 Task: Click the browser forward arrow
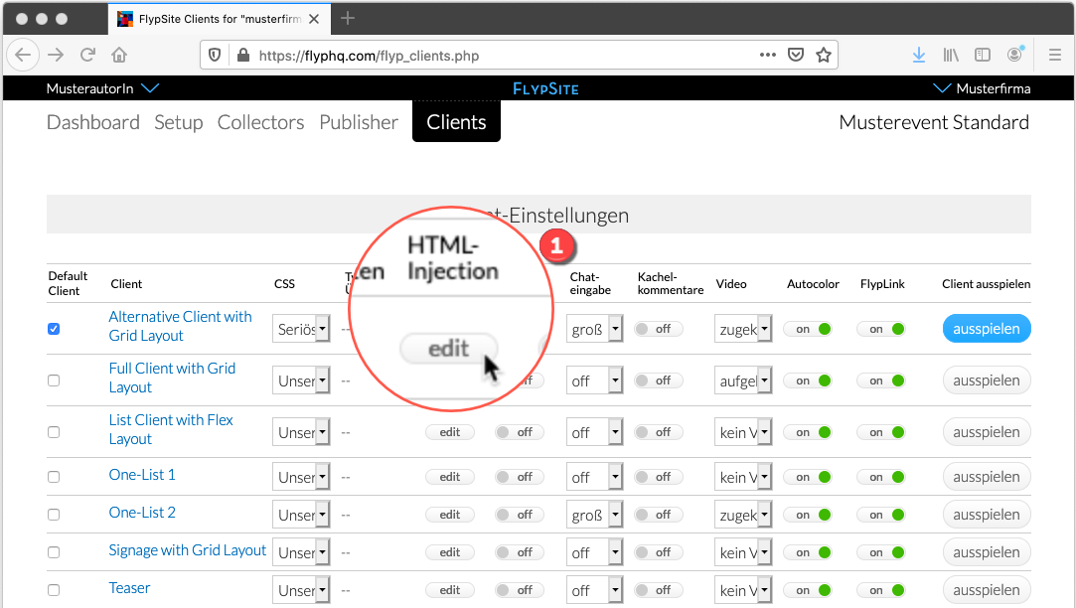click(56, 55)
